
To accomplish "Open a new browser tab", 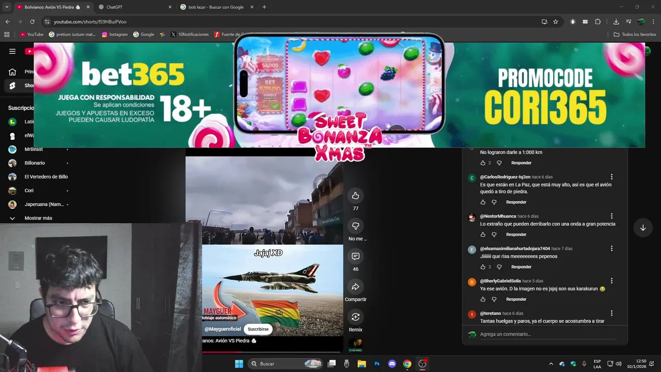I will [264, 7].
